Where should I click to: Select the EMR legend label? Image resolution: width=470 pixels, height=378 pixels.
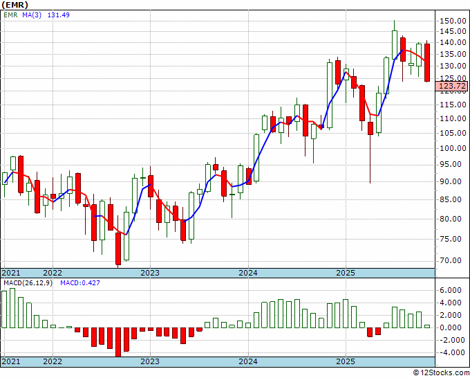[x=10, y=15]
